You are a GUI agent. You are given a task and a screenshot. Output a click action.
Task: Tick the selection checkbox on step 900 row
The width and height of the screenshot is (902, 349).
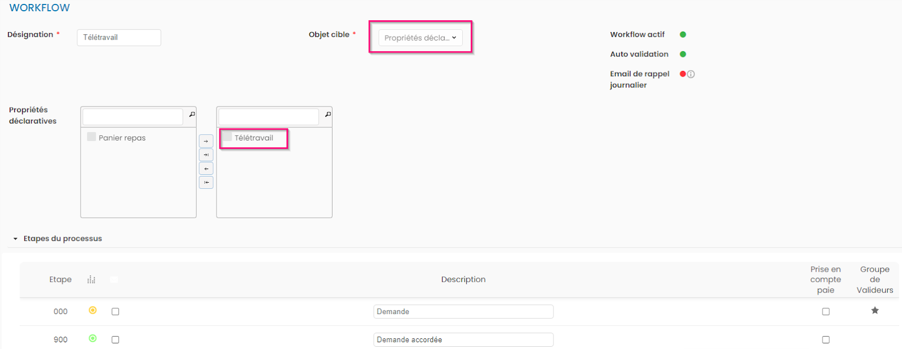point(116,340)
